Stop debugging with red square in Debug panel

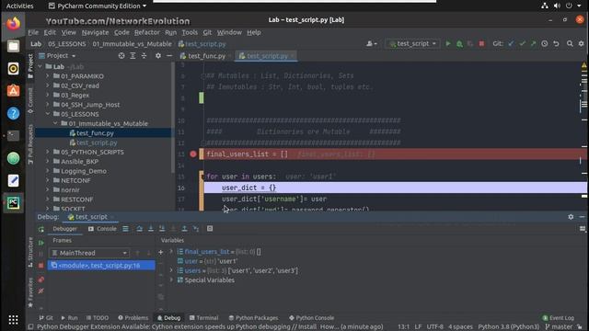[40, 266]
